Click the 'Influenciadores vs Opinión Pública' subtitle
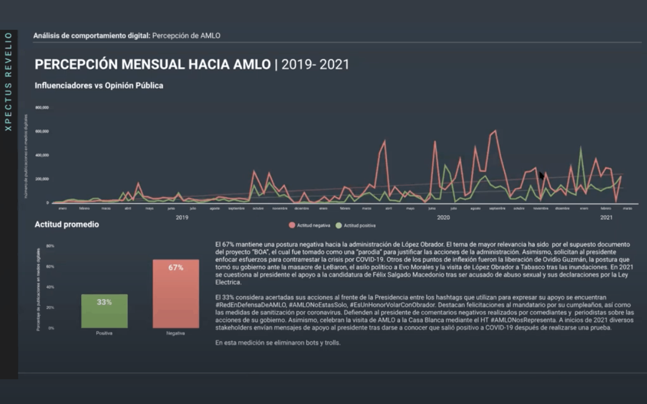The height and width of the screenshot is (404, 647). click(x=99, y=86)
